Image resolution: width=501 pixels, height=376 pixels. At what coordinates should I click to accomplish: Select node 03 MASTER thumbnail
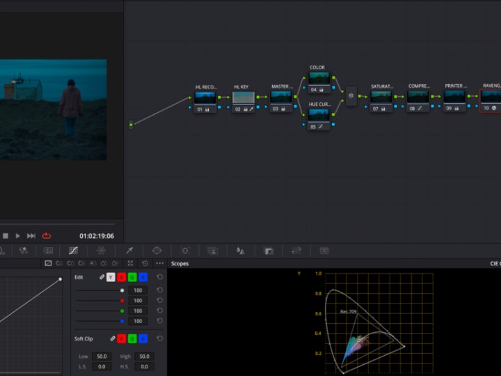(x=281, y=97)
